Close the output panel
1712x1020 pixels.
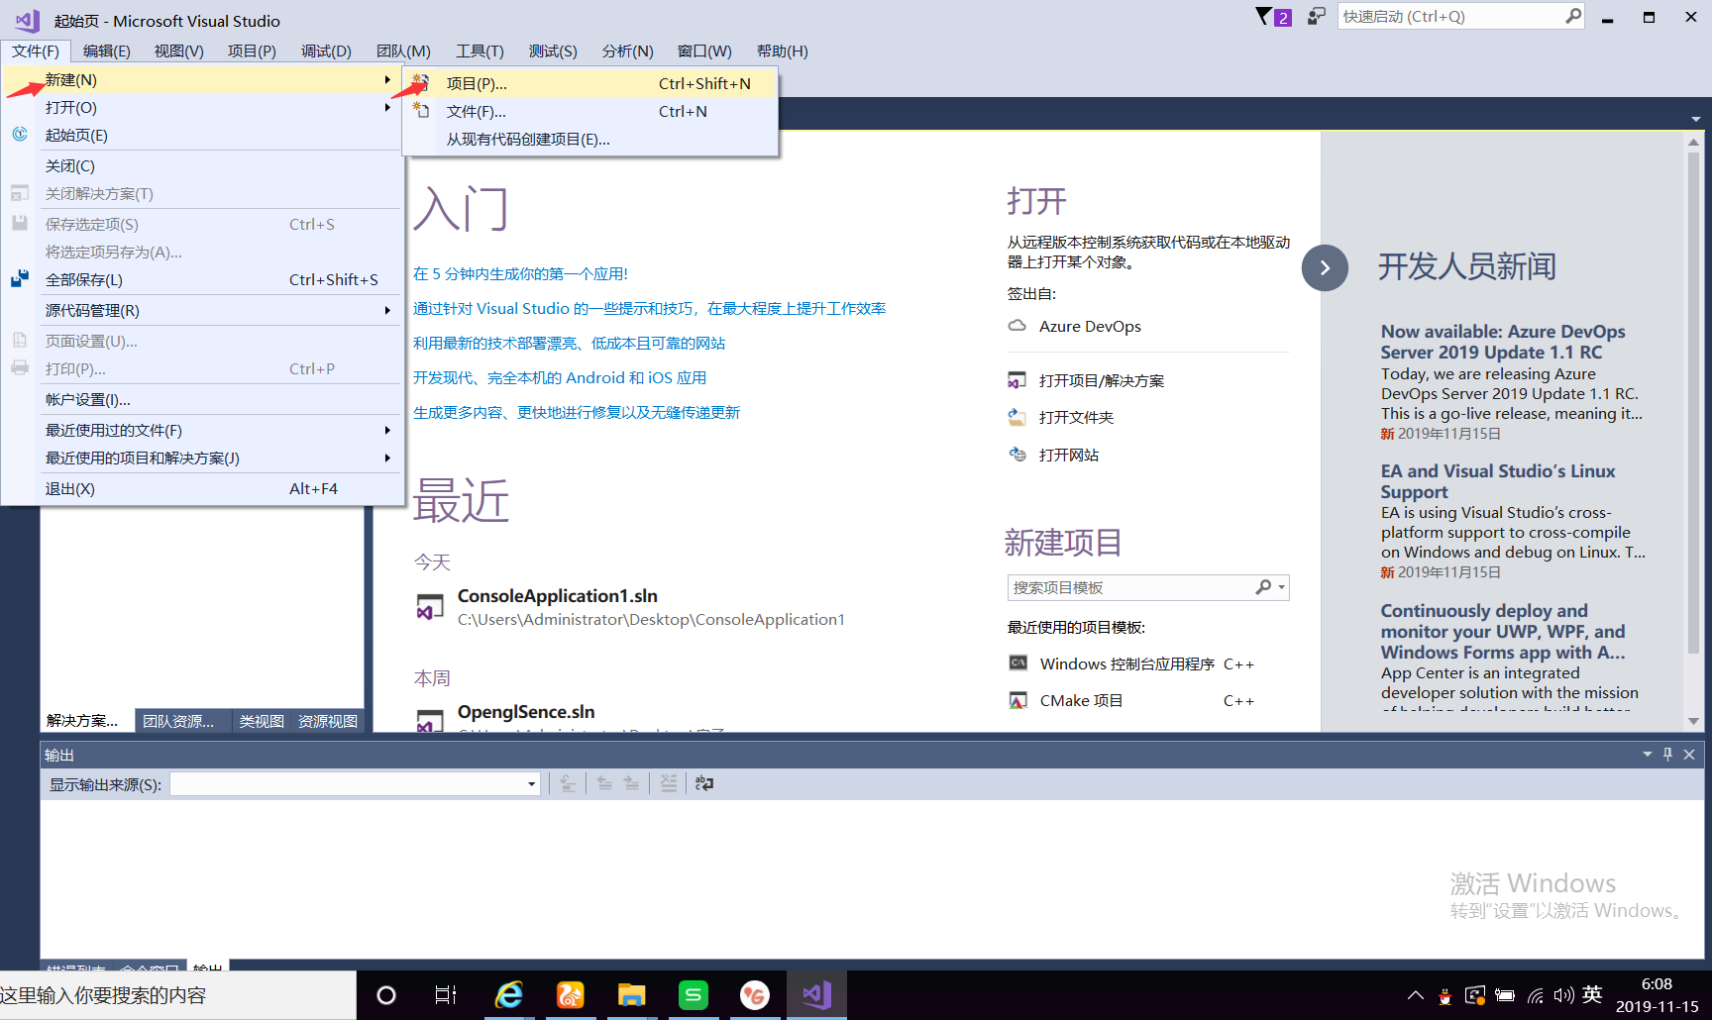(x=1689, y=755)
